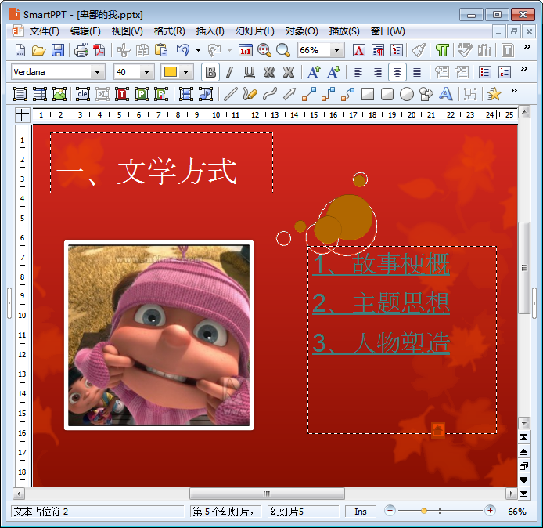Toggle bulleted list

(485, 72)
